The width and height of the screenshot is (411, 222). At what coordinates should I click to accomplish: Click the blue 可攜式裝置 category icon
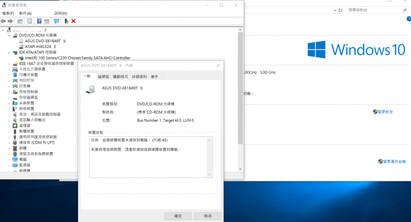(15, 75)
